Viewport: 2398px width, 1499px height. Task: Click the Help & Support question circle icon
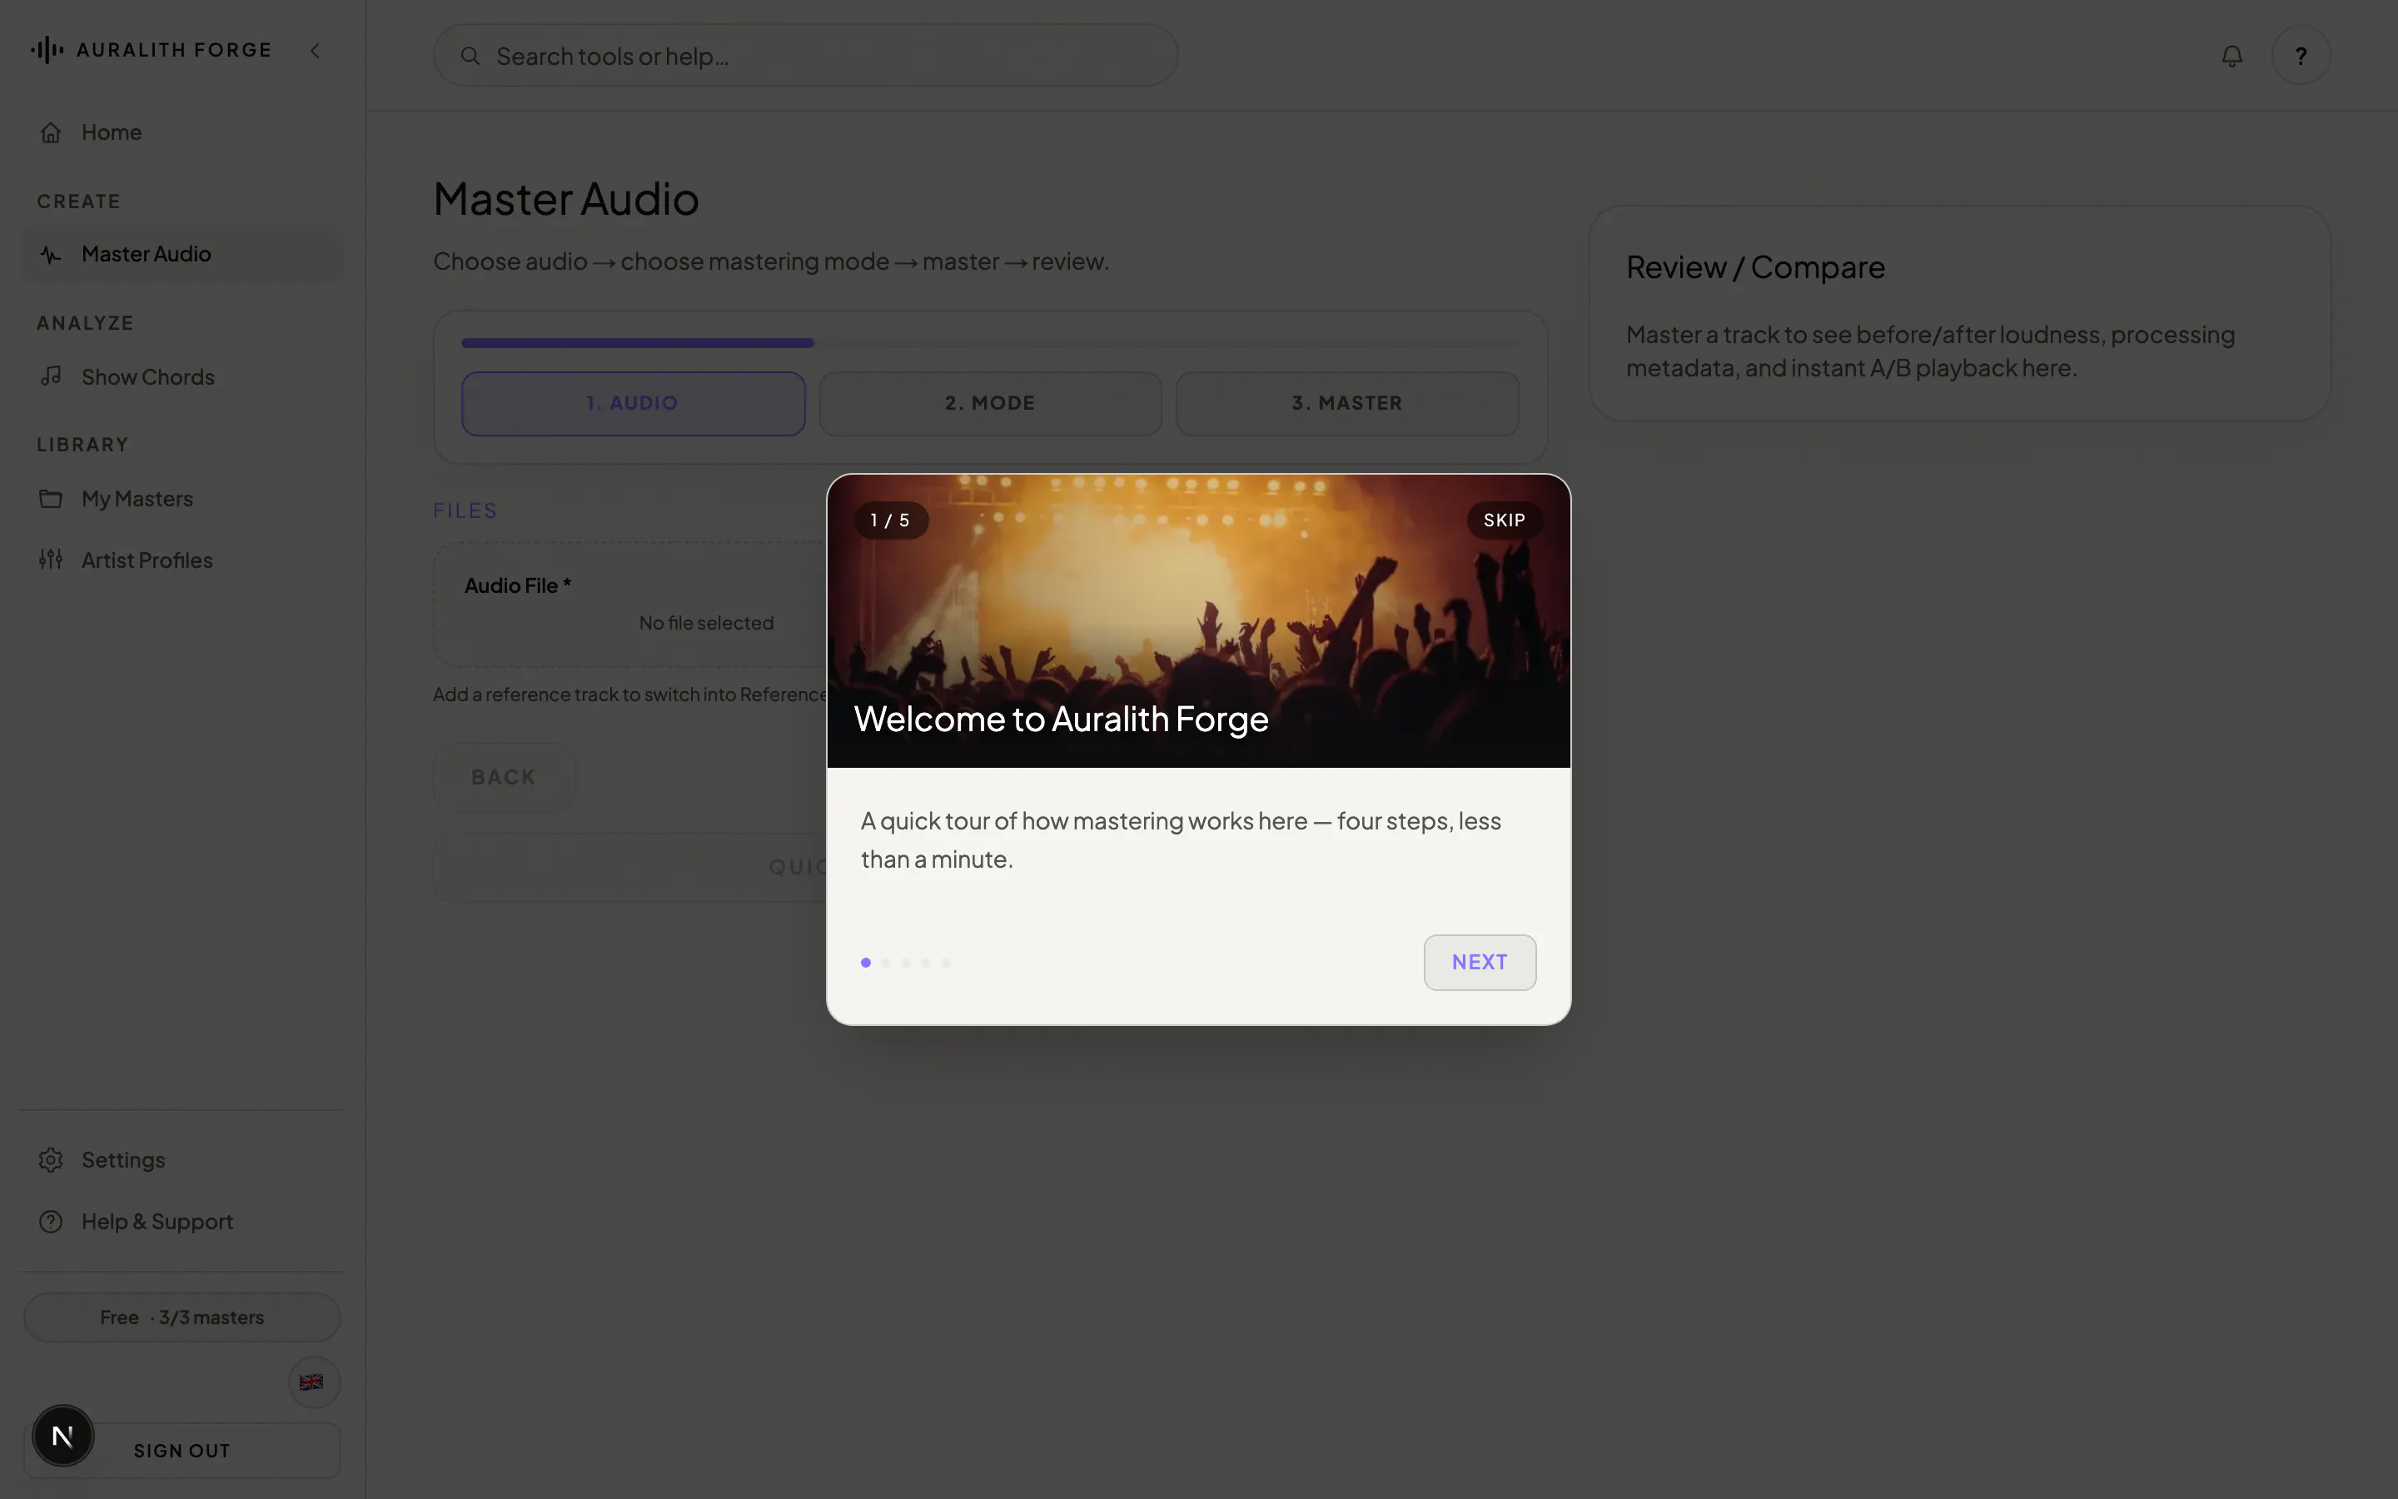pos(51,1222)
